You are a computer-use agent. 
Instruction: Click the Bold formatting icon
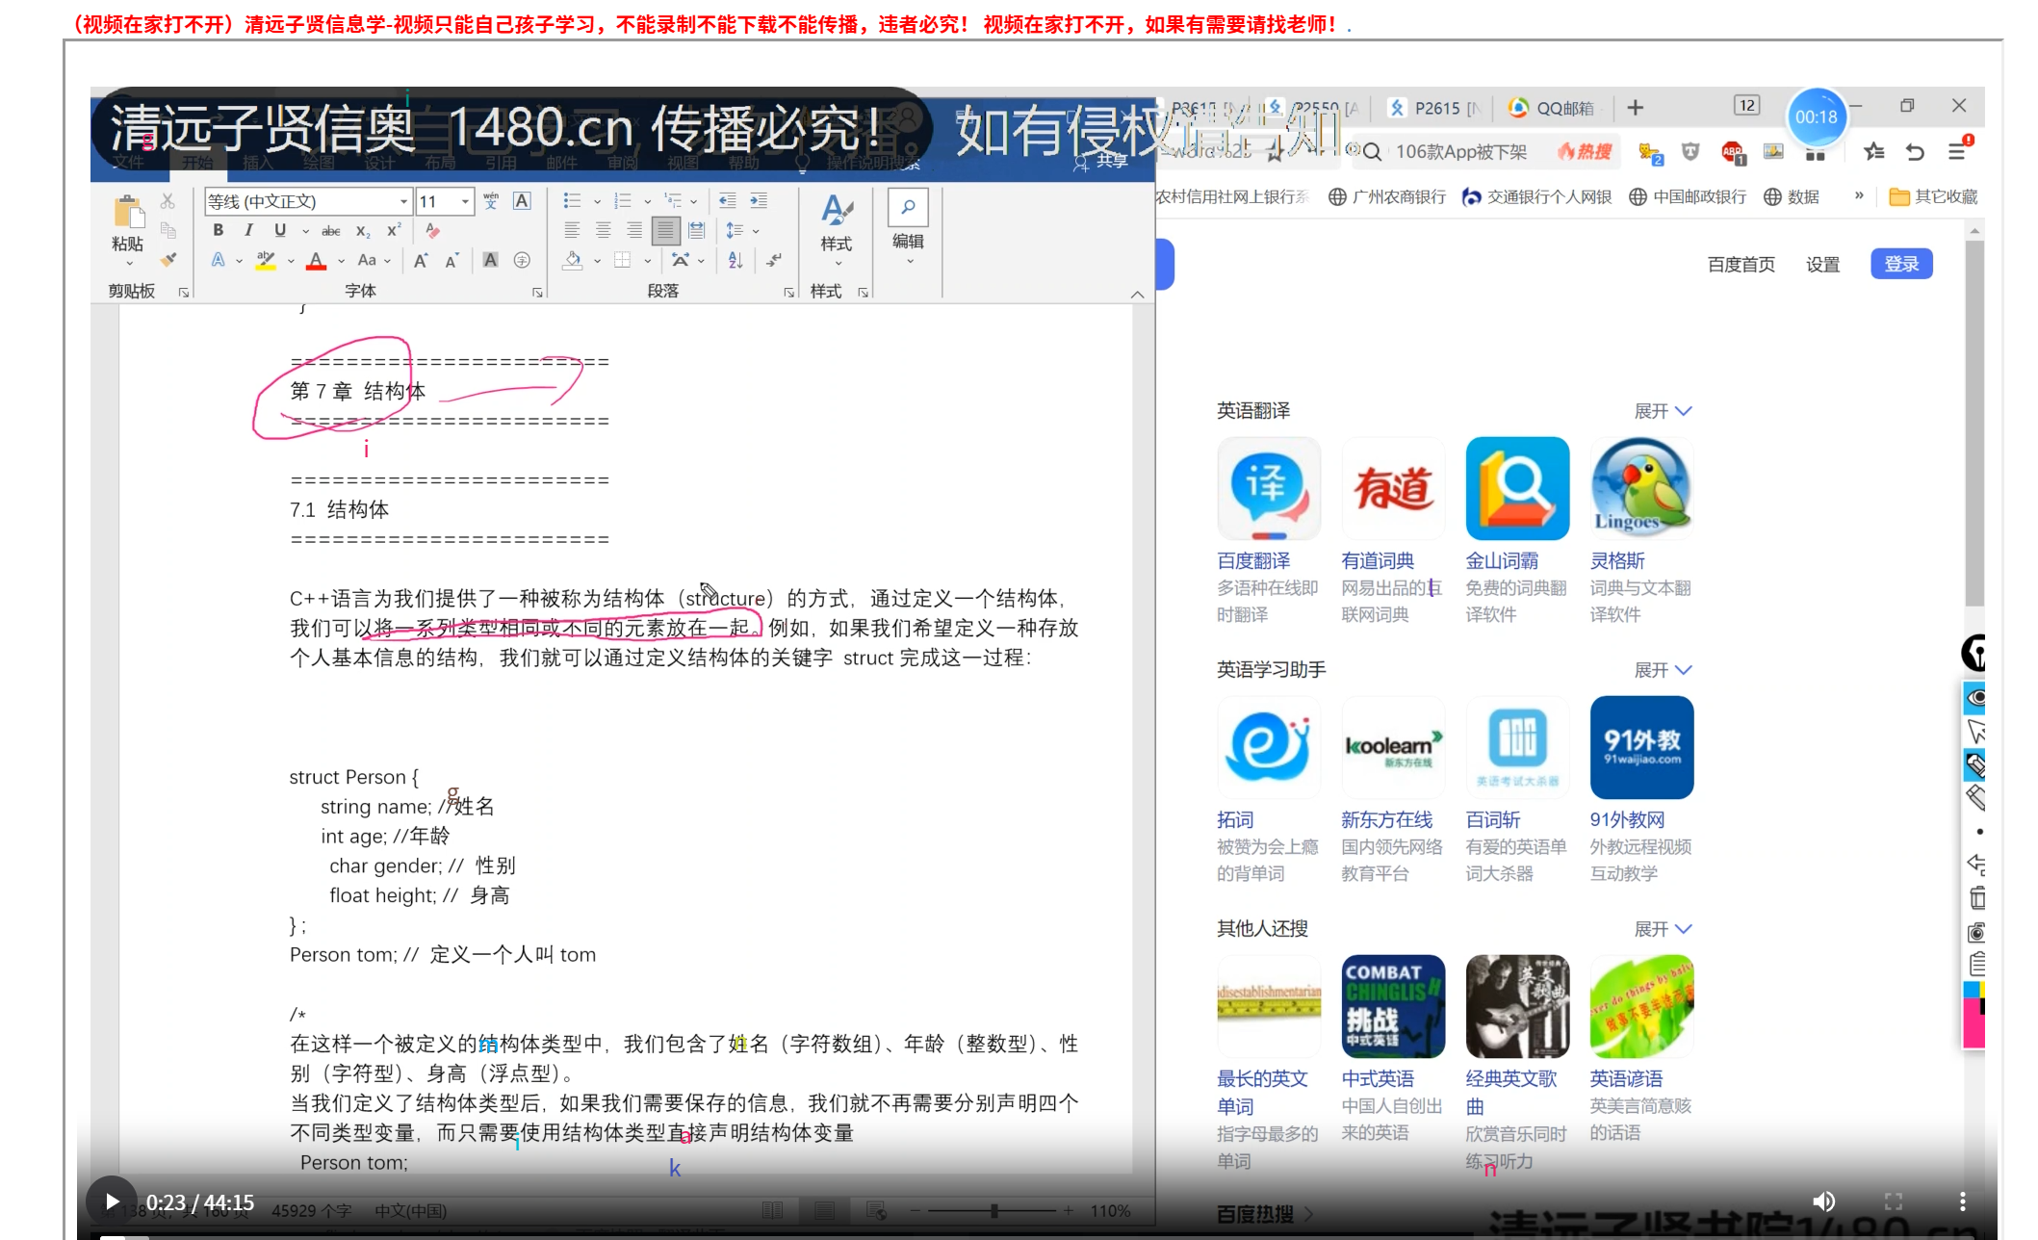tap(219, 230)
